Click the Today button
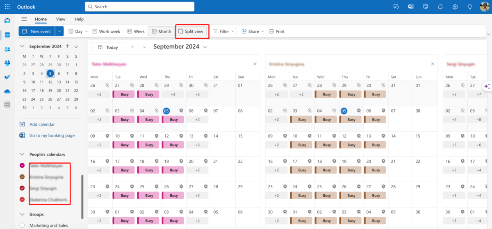Image resolution: width=492 pixels, height=229 pixels. coord(108,47)
